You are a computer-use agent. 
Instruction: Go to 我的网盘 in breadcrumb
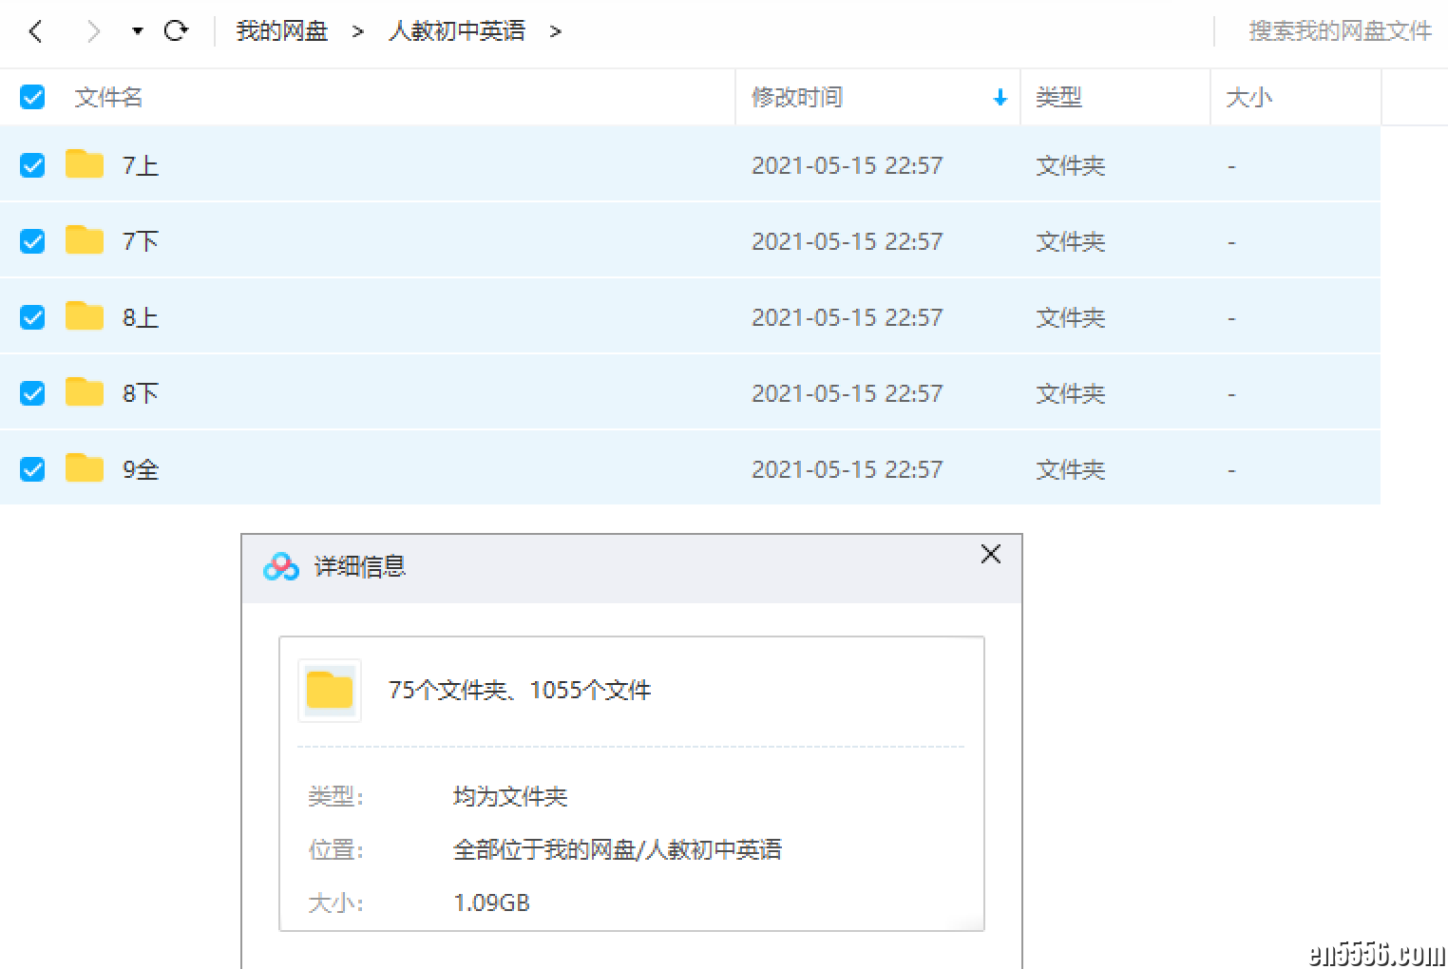coord(281,31)
